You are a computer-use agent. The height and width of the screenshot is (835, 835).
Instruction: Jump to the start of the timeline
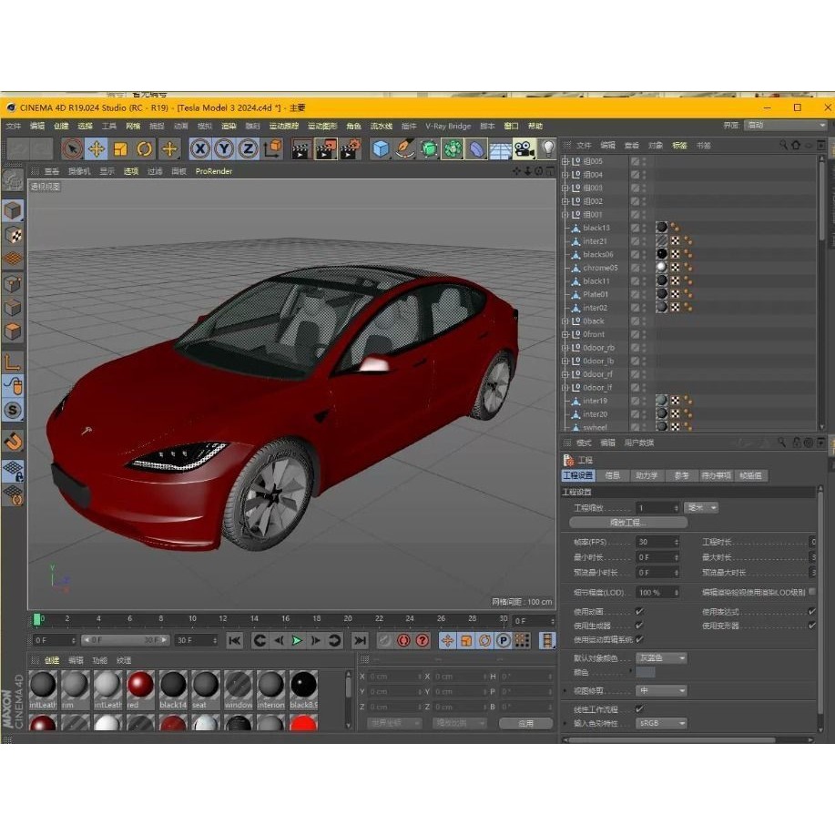(x=234, y=641)
